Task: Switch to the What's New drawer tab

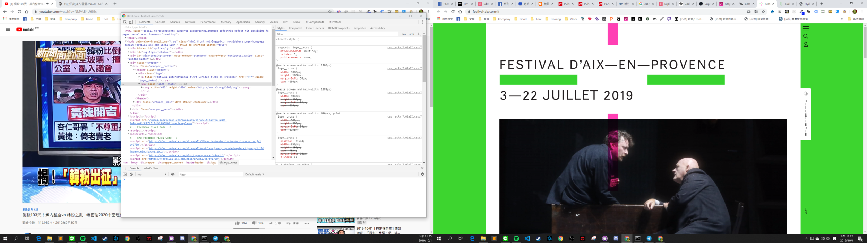Action: click(x=151, y=168)
